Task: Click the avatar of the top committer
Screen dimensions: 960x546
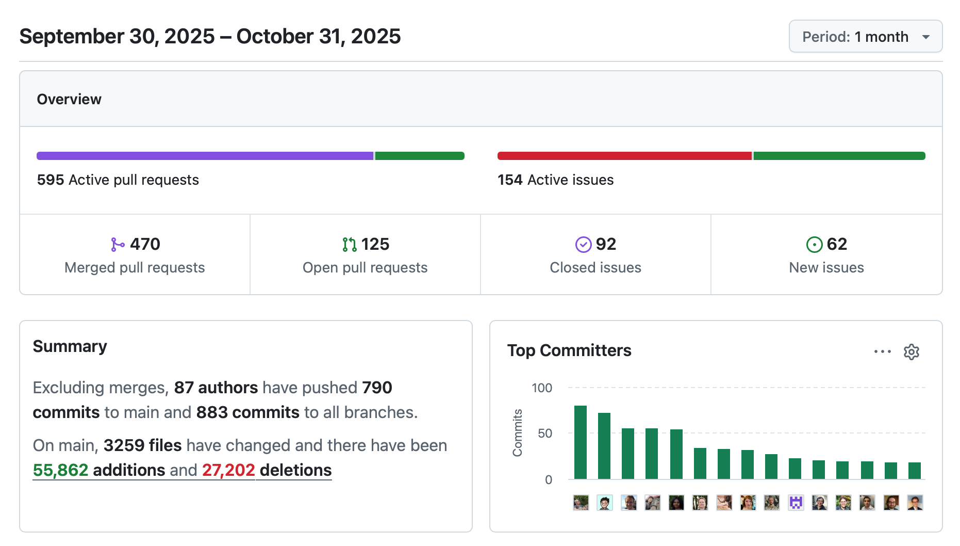Action: (x=581, y=503)
